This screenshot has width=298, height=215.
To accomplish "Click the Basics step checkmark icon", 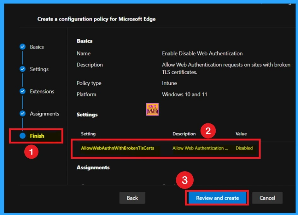I will [23, 47].
